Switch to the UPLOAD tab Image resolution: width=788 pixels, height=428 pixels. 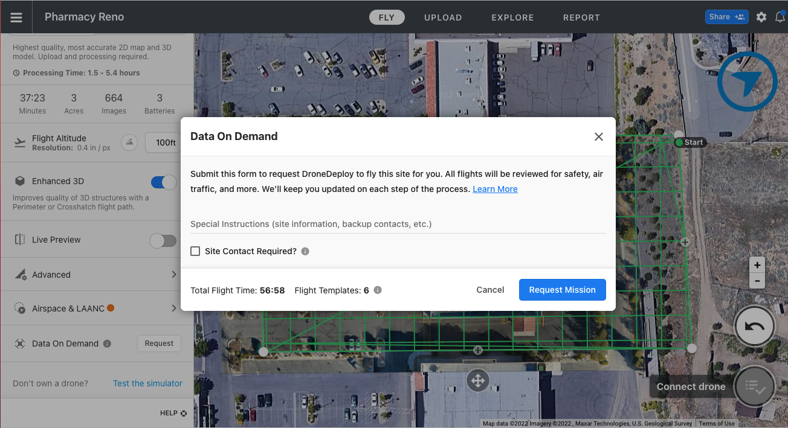tap(443, 18)
